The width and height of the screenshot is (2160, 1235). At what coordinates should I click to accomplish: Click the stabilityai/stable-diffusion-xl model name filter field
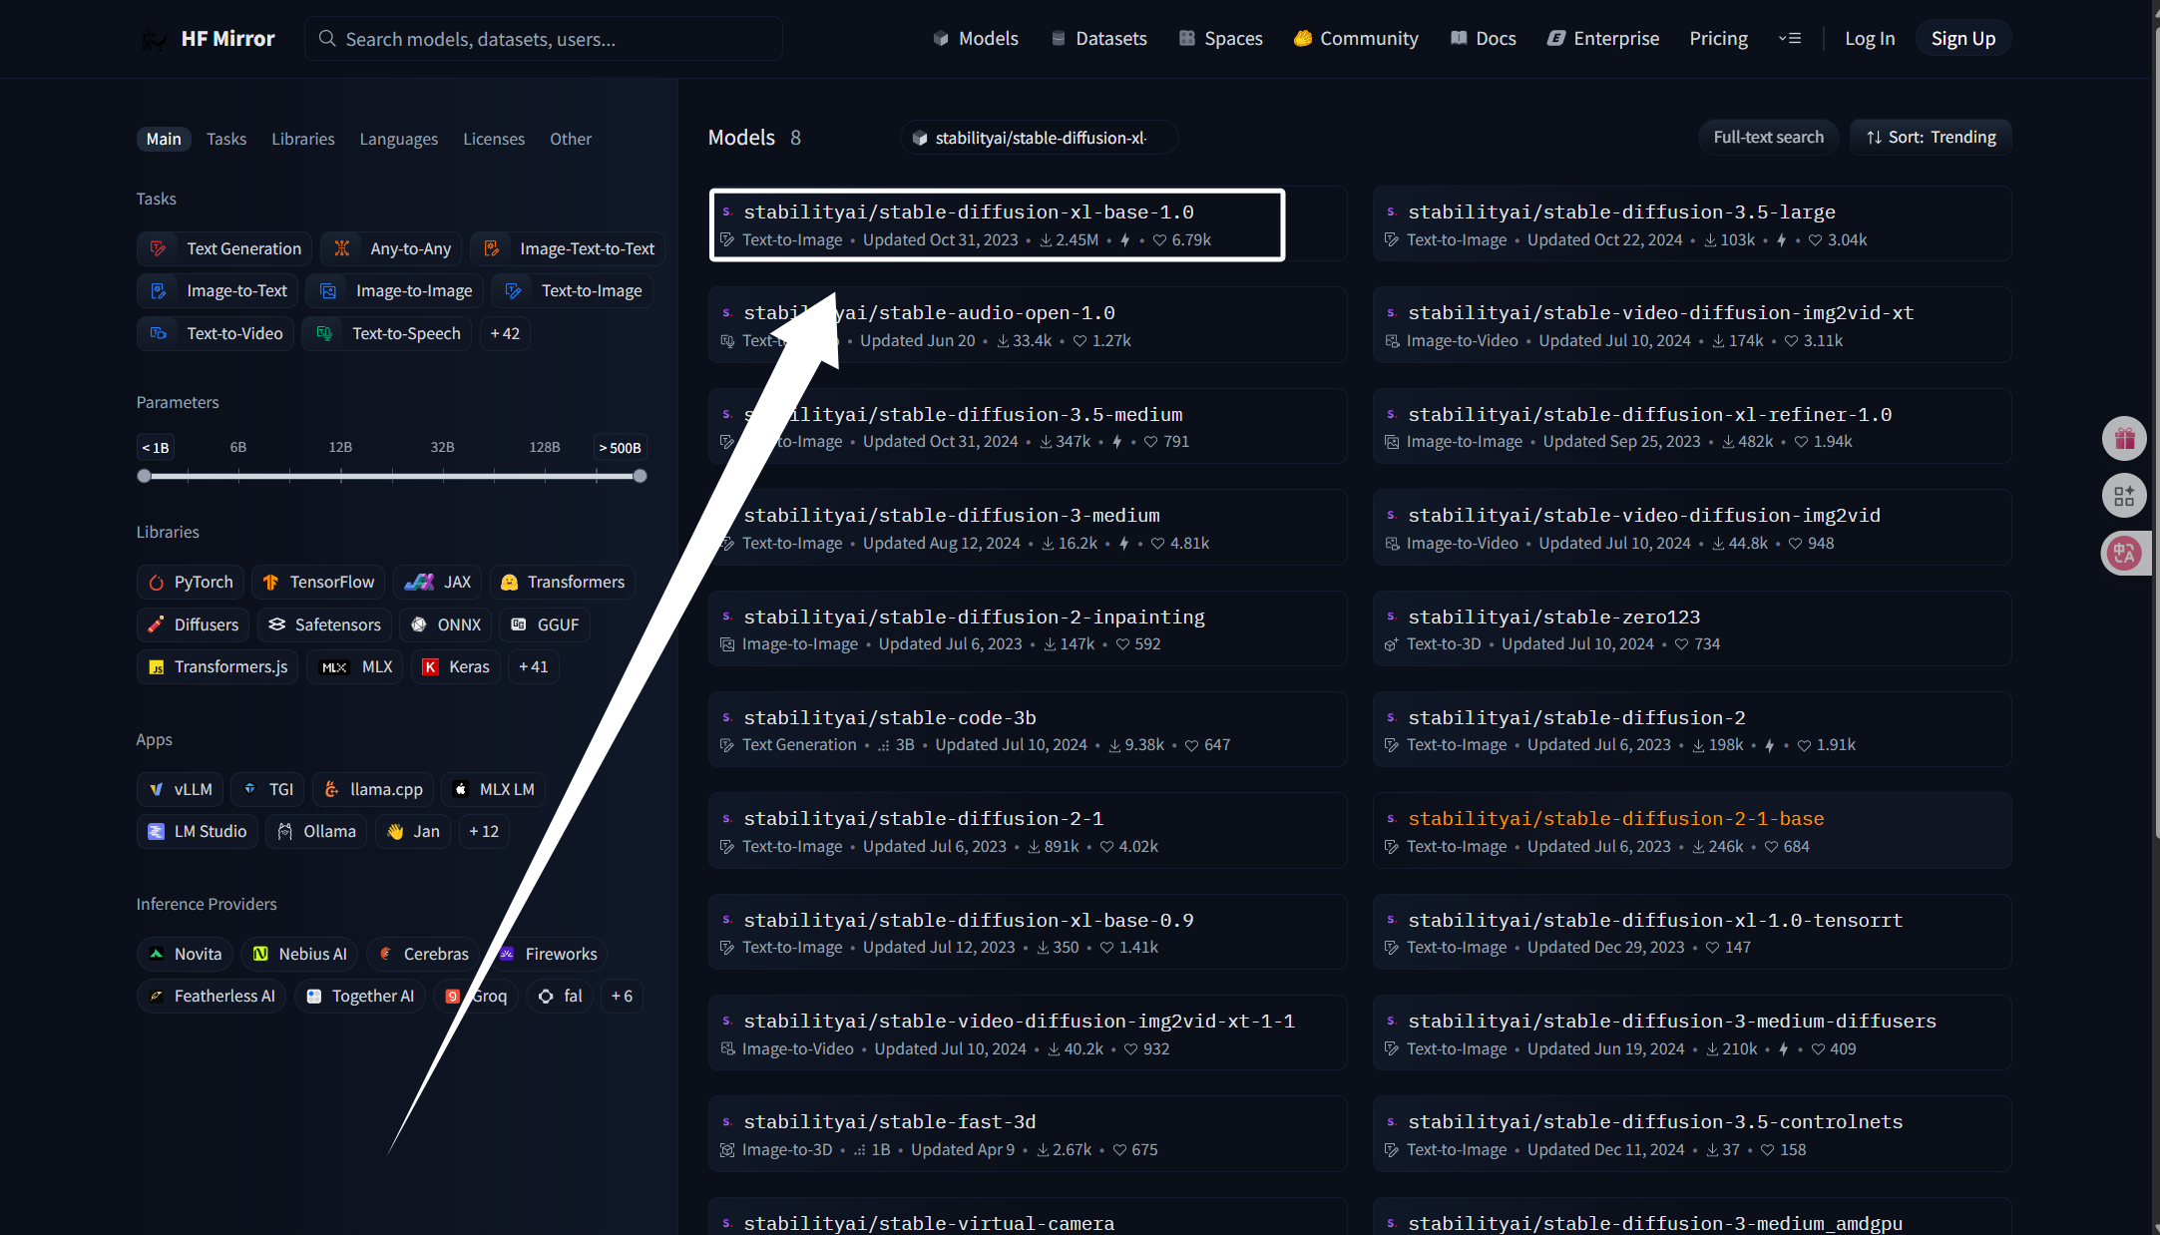[x=1039, y=138]
